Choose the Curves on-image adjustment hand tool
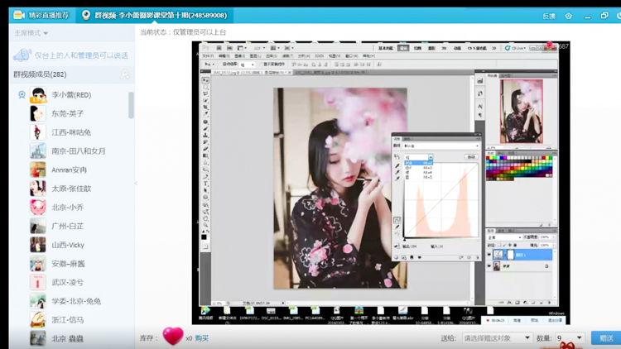 397,157
